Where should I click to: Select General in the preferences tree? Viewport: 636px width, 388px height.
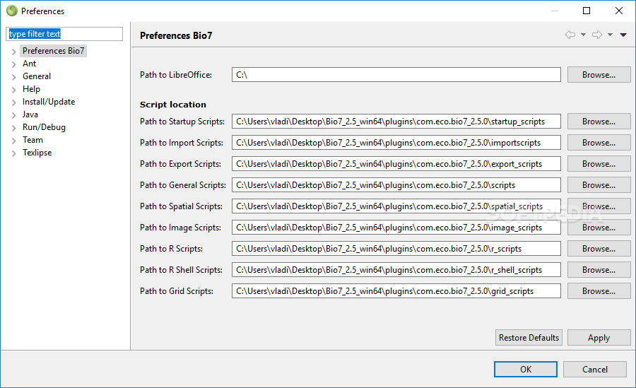[37, 76]
